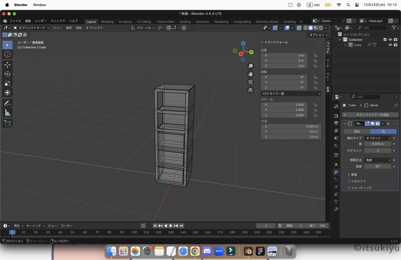The image size is (401, 260).
Task: Open the Object Data green triangle tab
Action: [336, 202]
